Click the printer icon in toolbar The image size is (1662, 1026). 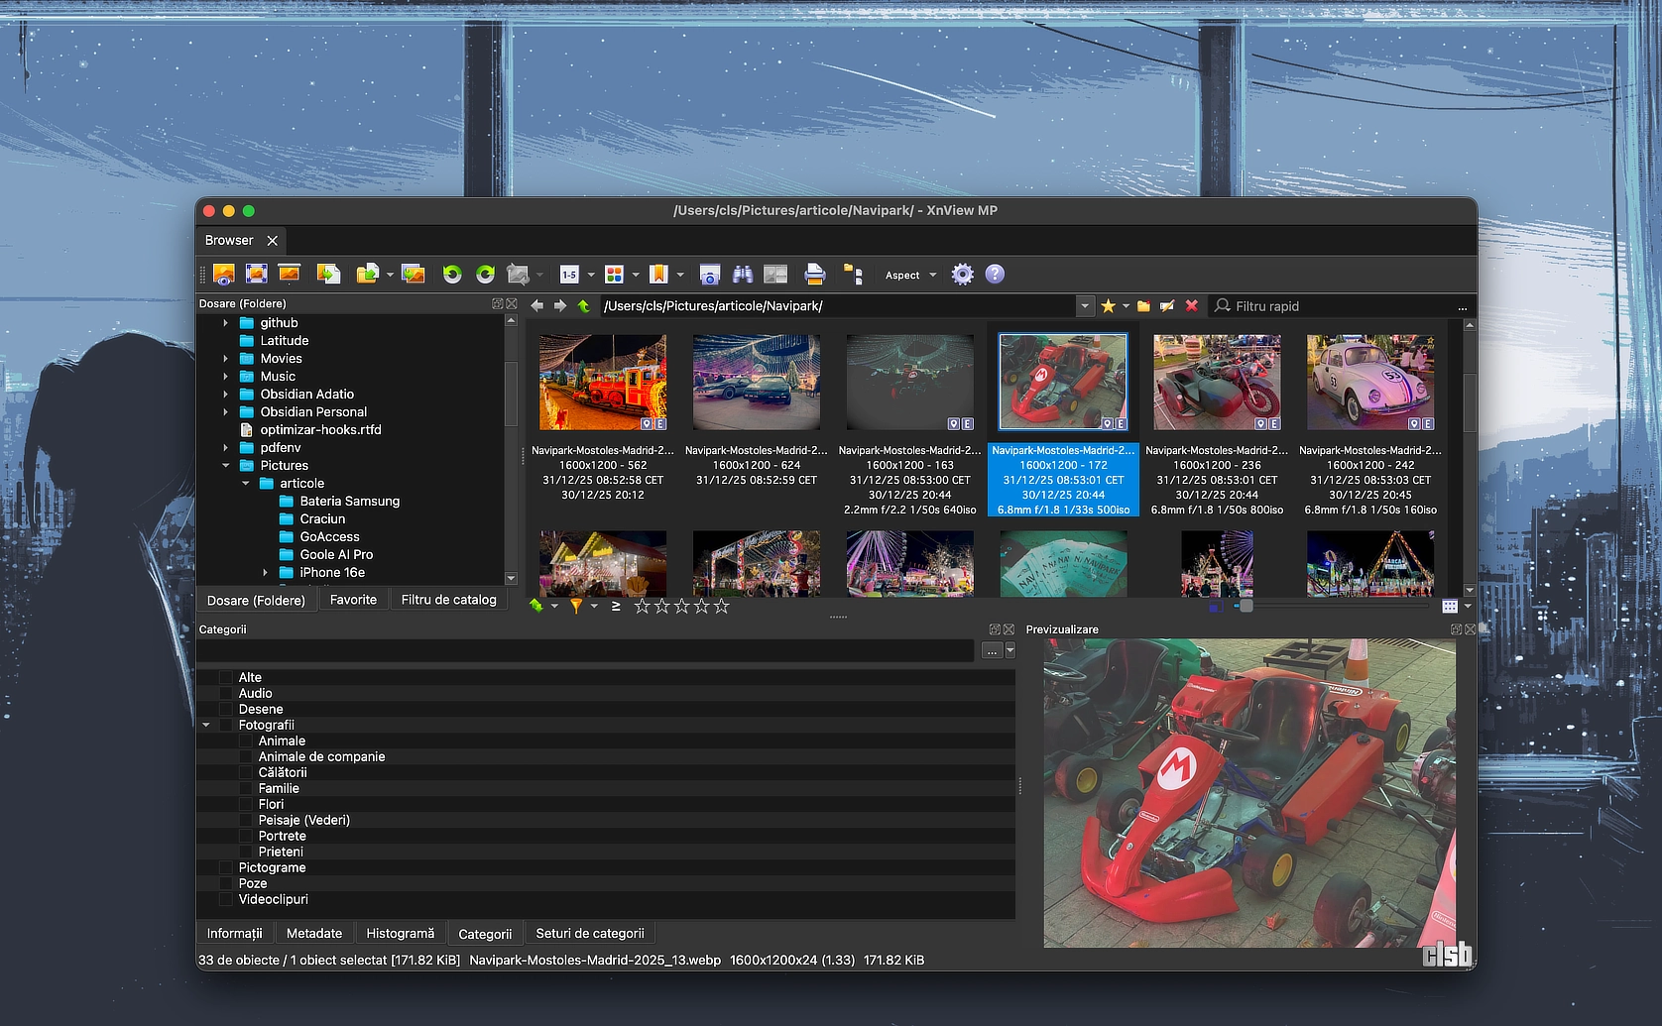(x=814, y=275)
